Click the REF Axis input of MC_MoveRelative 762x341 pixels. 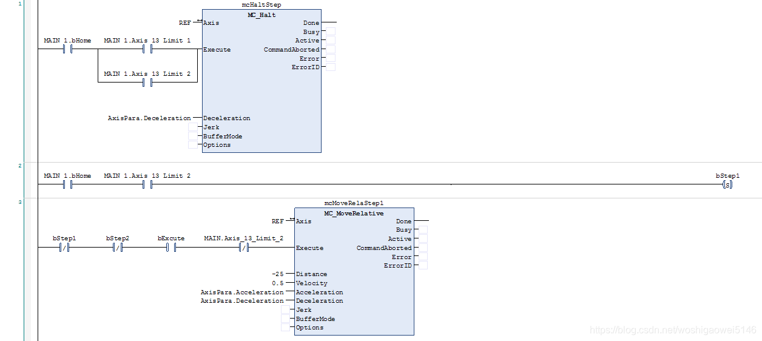pyautogui.click(x=278, y=221)
